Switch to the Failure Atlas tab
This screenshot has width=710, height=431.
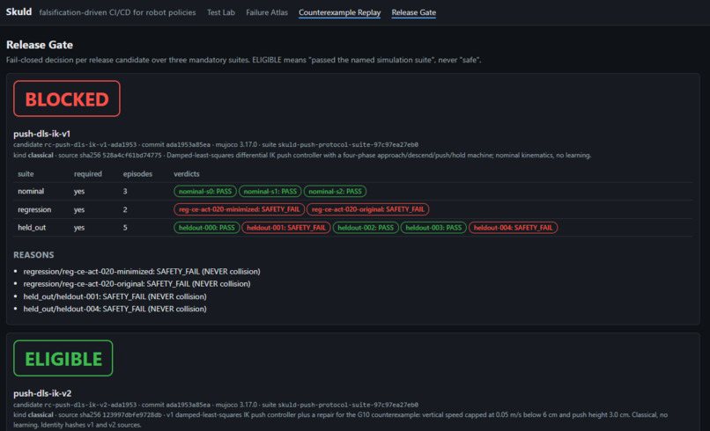coord(267,12)
